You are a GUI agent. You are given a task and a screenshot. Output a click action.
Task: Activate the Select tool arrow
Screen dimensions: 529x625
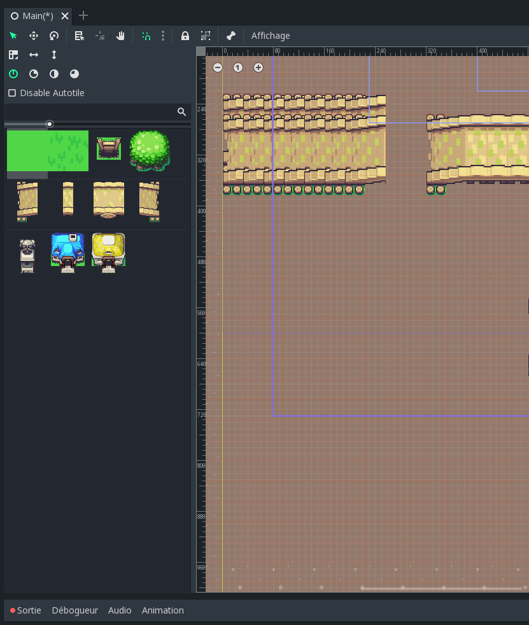click(x=13, y=36)
